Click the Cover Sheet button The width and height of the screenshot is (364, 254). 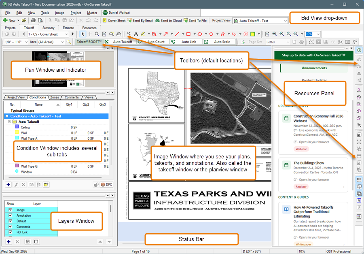click(x=114, y=21)
